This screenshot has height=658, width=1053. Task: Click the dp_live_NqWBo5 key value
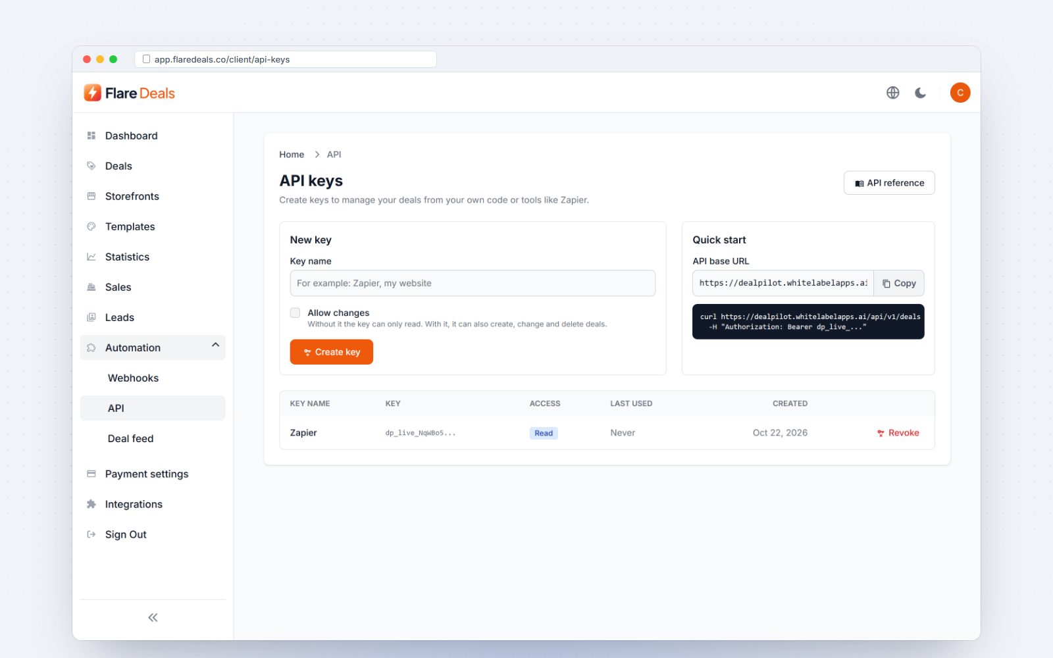[x=421, y=433]
